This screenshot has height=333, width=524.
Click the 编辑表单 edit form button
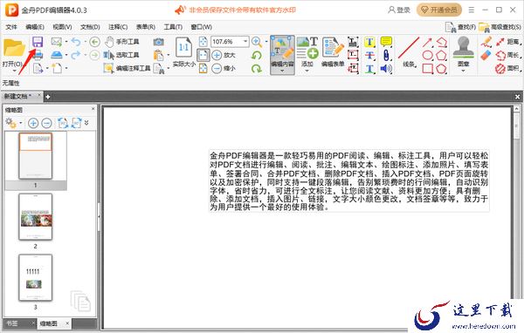333,52
